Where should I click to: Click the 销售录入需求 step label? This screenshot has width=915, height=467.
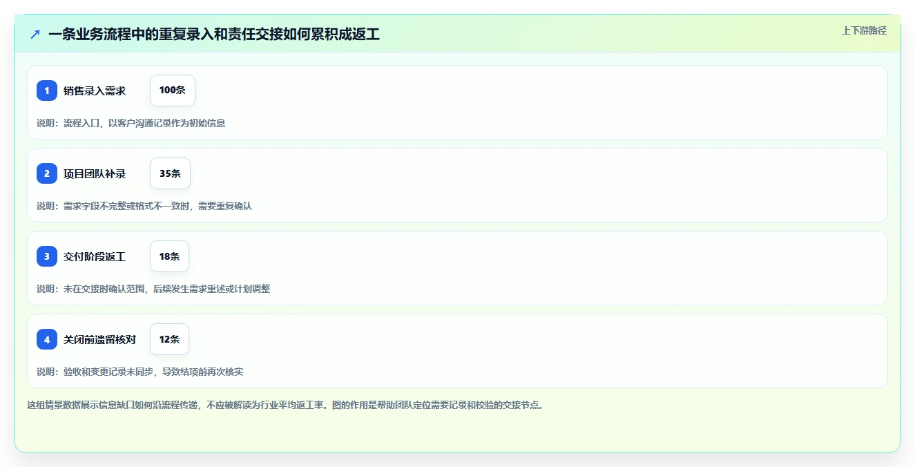[95, 90]
